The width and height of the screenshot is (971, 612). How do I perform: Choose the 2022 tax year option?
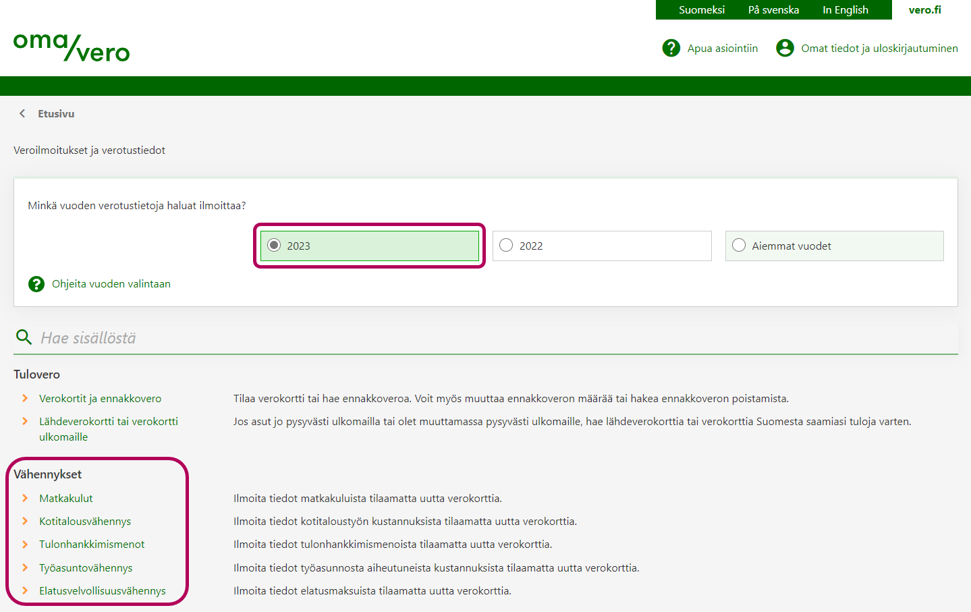(x=506, y=246)
